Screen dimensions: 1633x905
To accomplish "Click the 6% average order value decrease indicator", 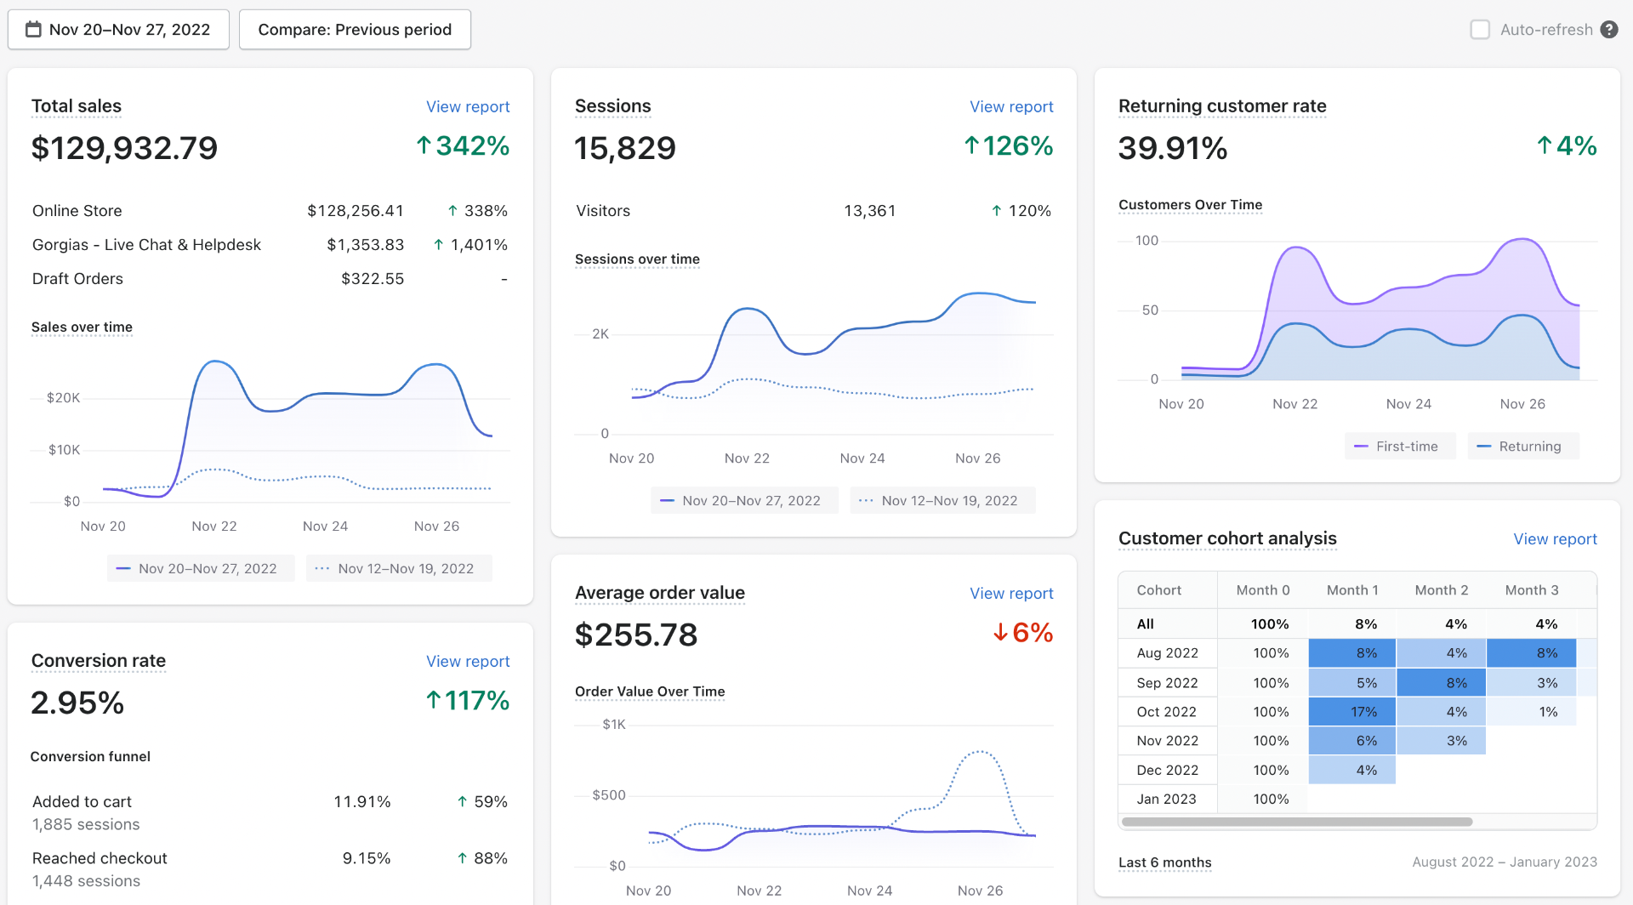I will click(1023, 633).
